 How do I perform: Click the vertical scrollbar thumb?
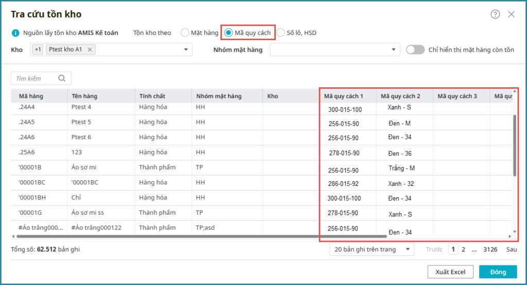pos(515,145)
